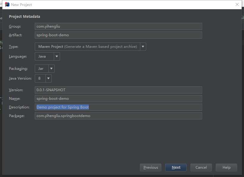Click the Language label
The image size is (244, 177).
pyautogui.click(x=18, y=57)
